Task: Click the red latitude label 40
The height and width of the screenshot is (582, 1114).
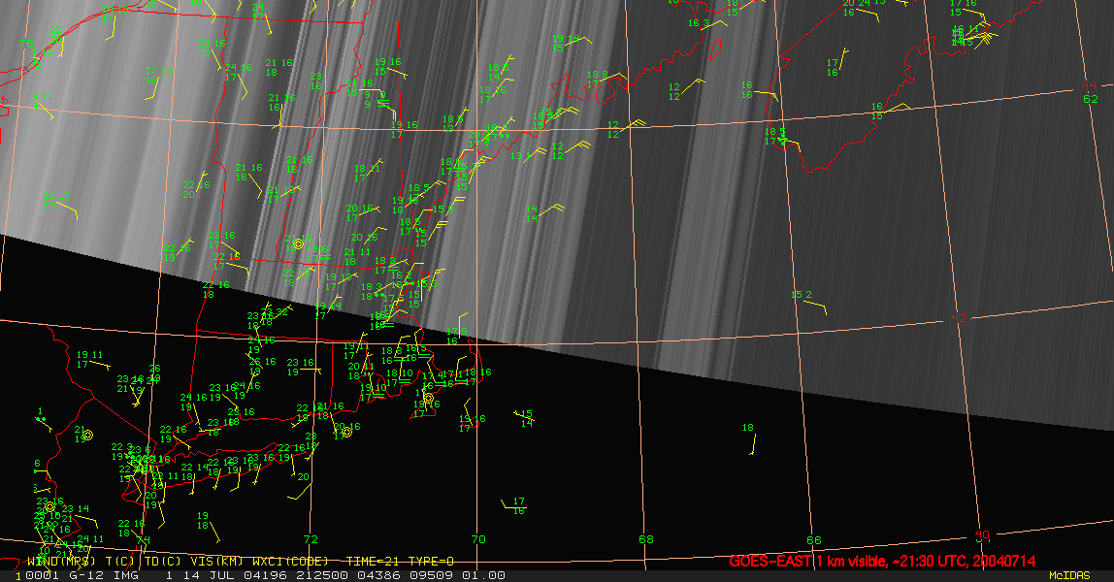Action: coord(982,533)
